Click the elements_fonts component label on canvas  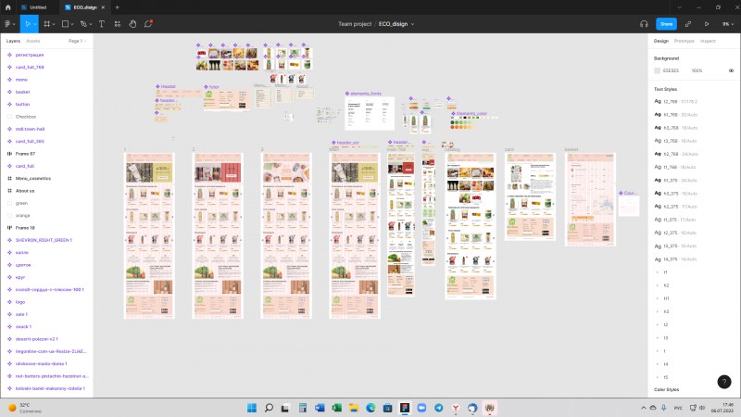(365, 94)
